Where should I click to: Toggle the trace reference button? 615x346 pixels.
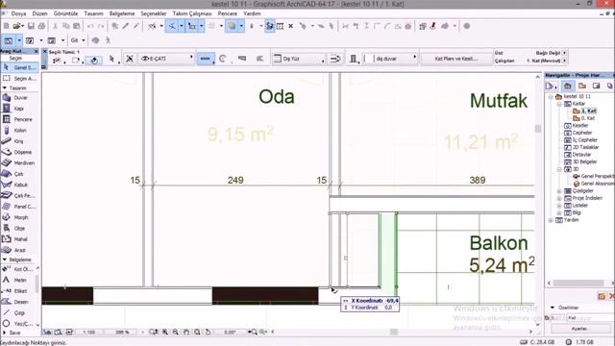point(233,26)
